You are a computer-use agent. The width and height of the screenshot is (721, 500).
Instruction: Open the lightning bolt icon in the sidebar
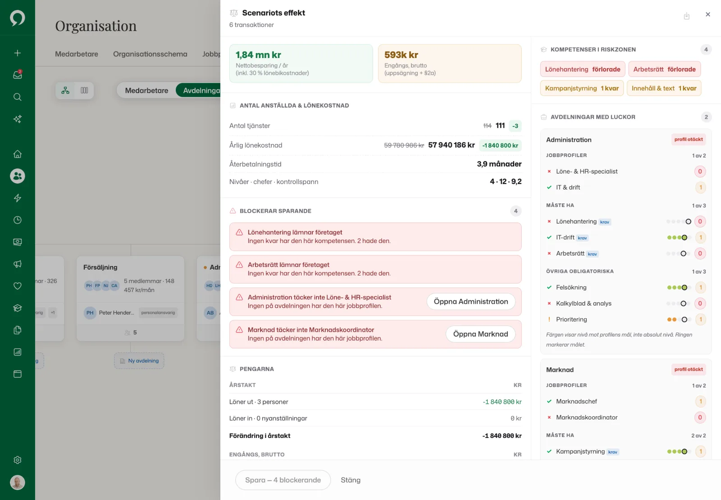point(18,198)
